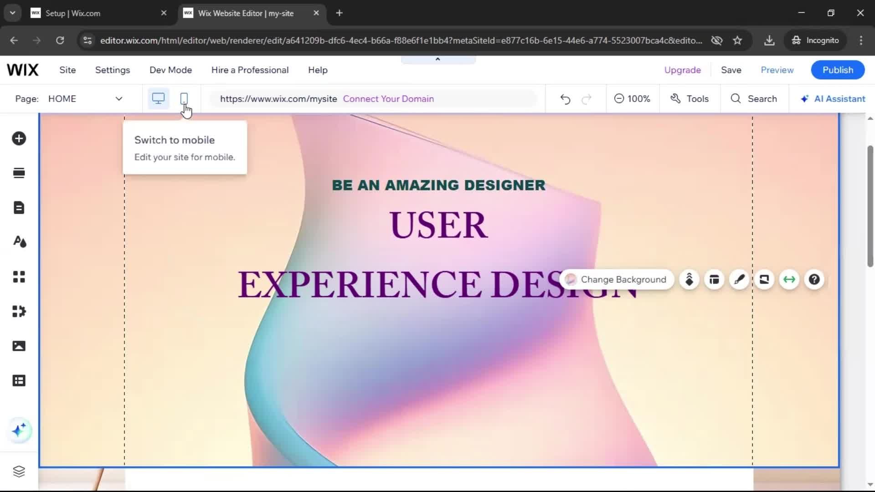
Task: Open the Pages & Menu icon
Action: [x=19, y=208]
